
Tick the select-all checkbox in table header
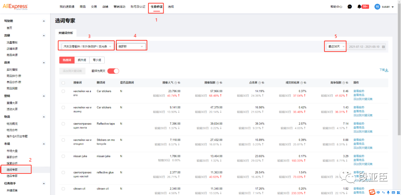[63, 83]
